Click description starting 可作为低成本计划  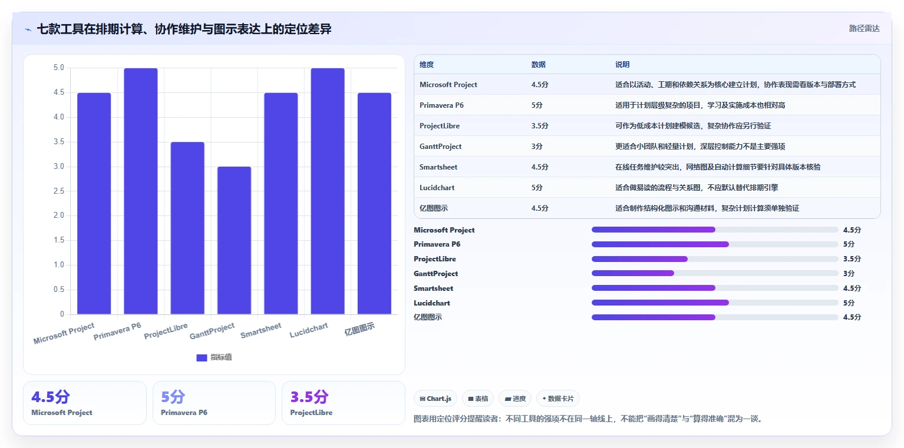(x=693, y=126)
